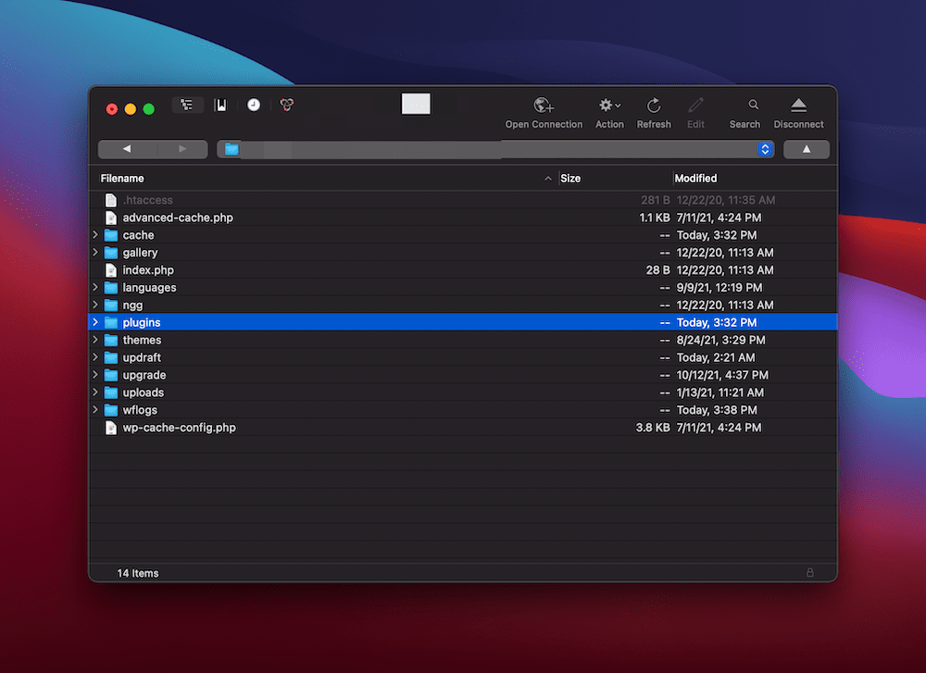926x673 pixels.
Task: Select the .htaccess filename
Action: [147, 200]
